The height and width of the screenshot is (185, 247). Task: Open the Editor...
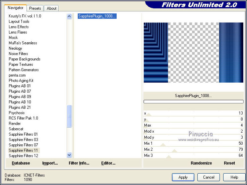tap(108, 163)
